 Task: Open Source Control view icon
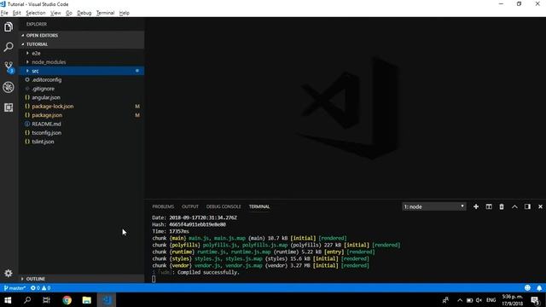click(9, 67)
